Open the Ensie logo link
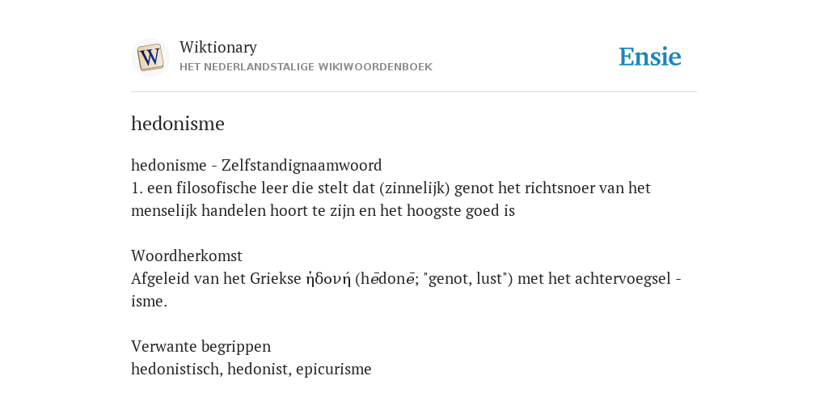Screen dimensions: 828x414 point(649,57)
